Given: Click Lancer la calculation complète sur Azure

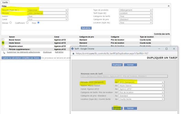Looking at the screenshot, I should (21, 58).
